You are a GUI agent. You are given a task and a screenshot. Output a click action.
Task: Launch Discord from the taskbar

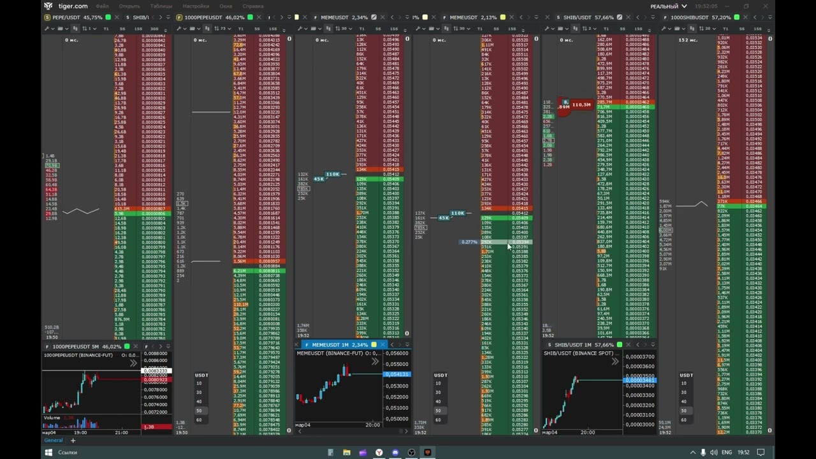tap(395, 453)
